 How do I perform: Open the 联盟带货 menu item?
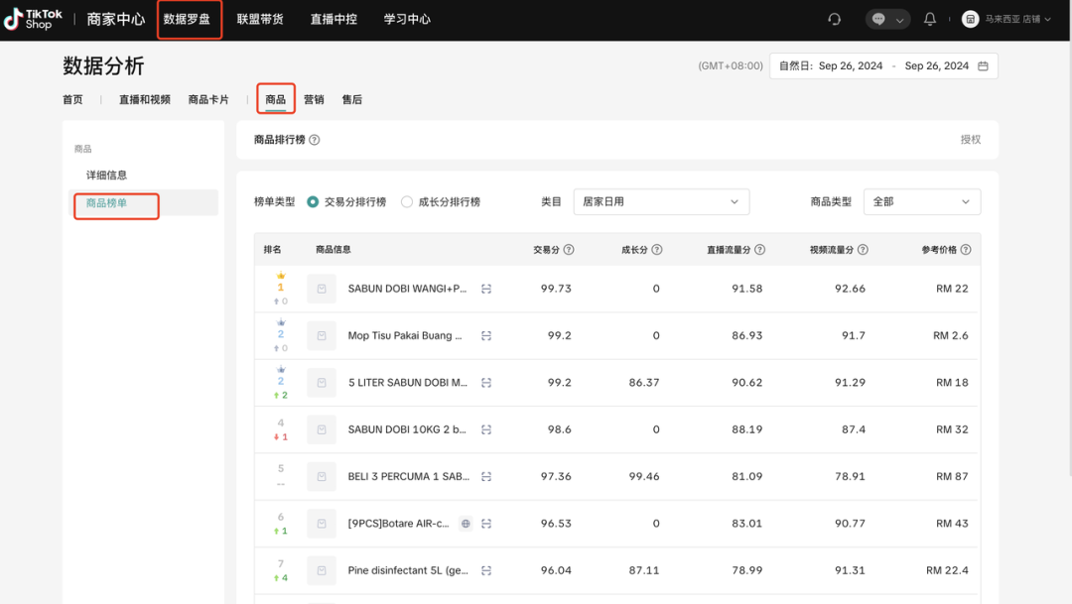pos(262,19)
